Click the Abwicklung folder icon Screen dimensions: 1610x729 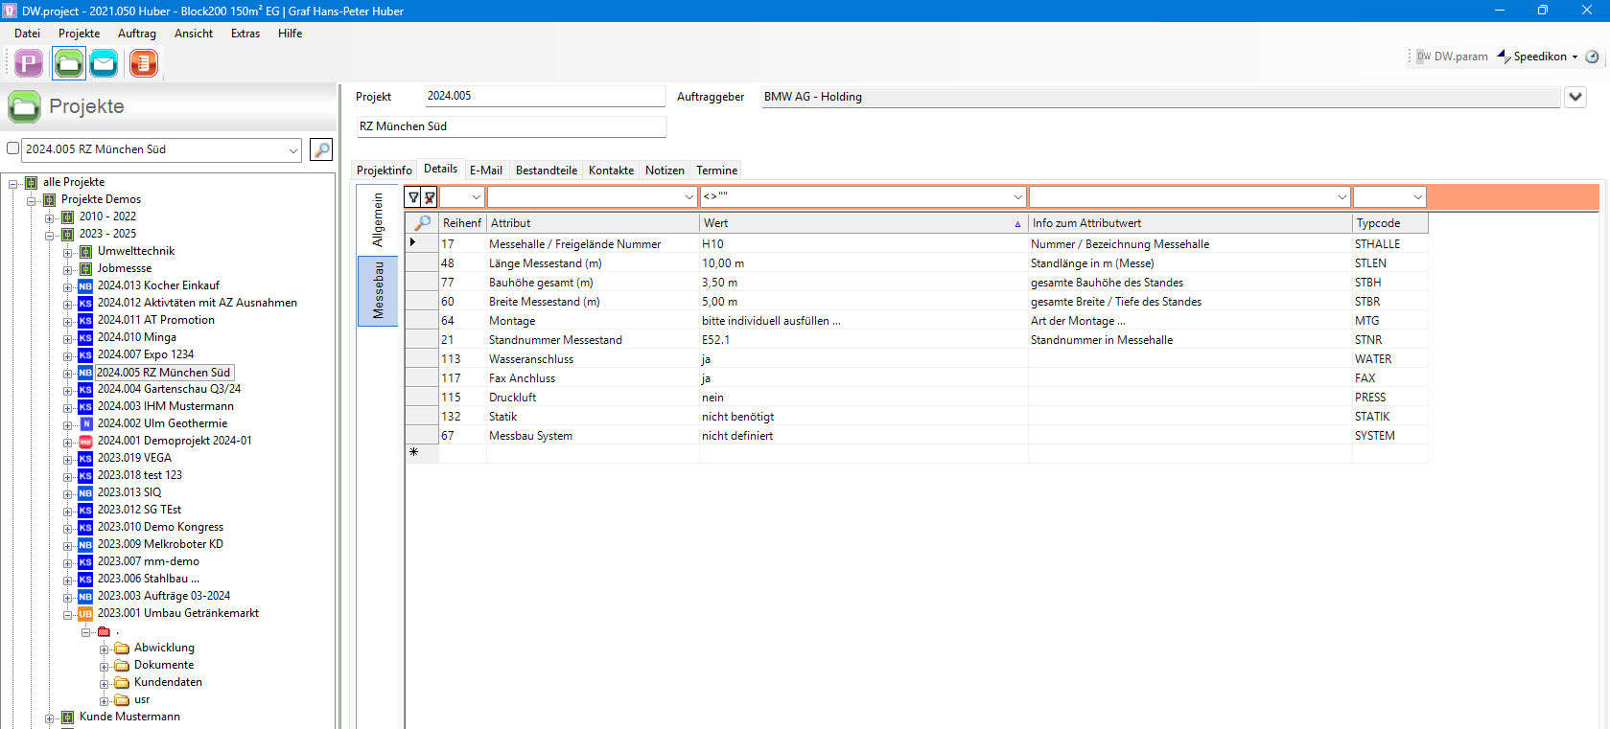122,649
